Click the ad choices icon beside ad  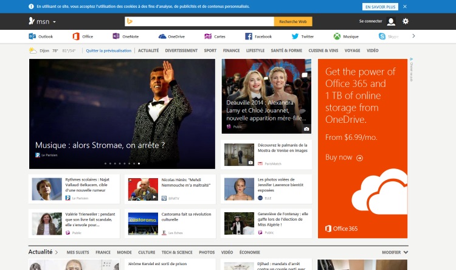click(411, 59)
